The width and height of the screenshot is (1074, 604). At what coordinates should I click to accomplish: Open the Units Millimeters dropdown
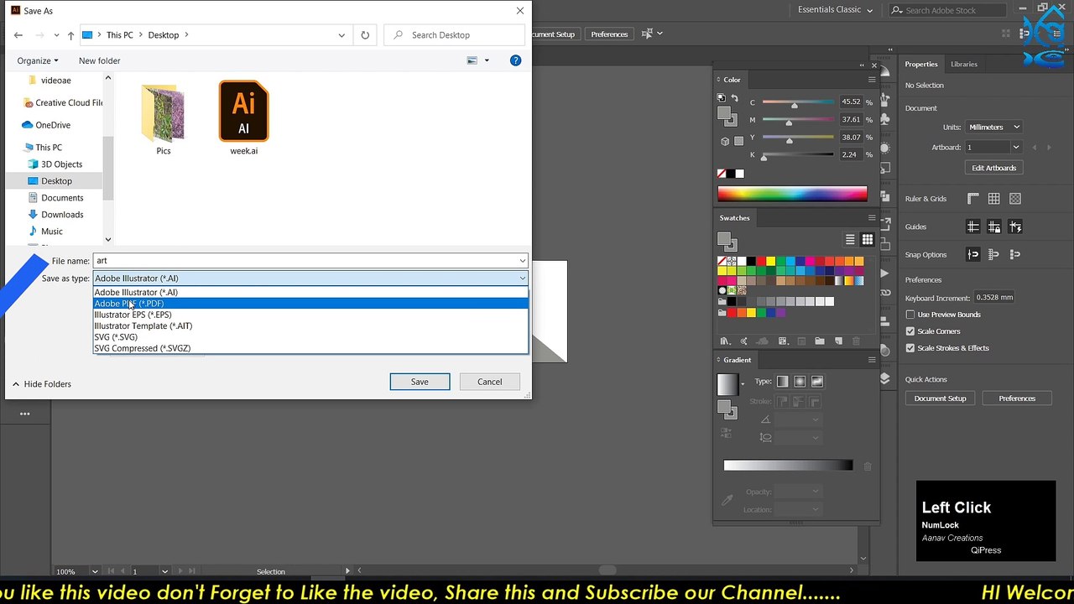(x=993, y=127)
